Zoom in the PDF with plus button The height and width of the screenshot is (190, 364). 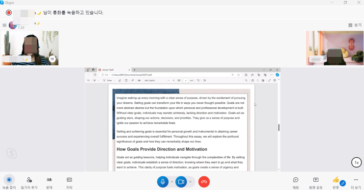(173, 80)
